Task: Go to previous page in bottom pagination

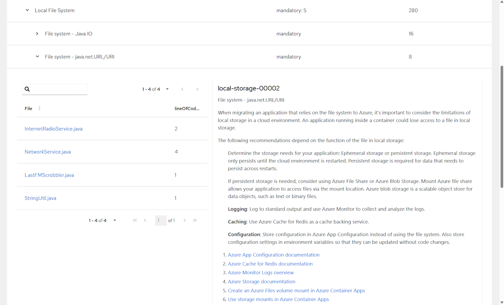Action: pyautogui.click(x=145, y=220)
